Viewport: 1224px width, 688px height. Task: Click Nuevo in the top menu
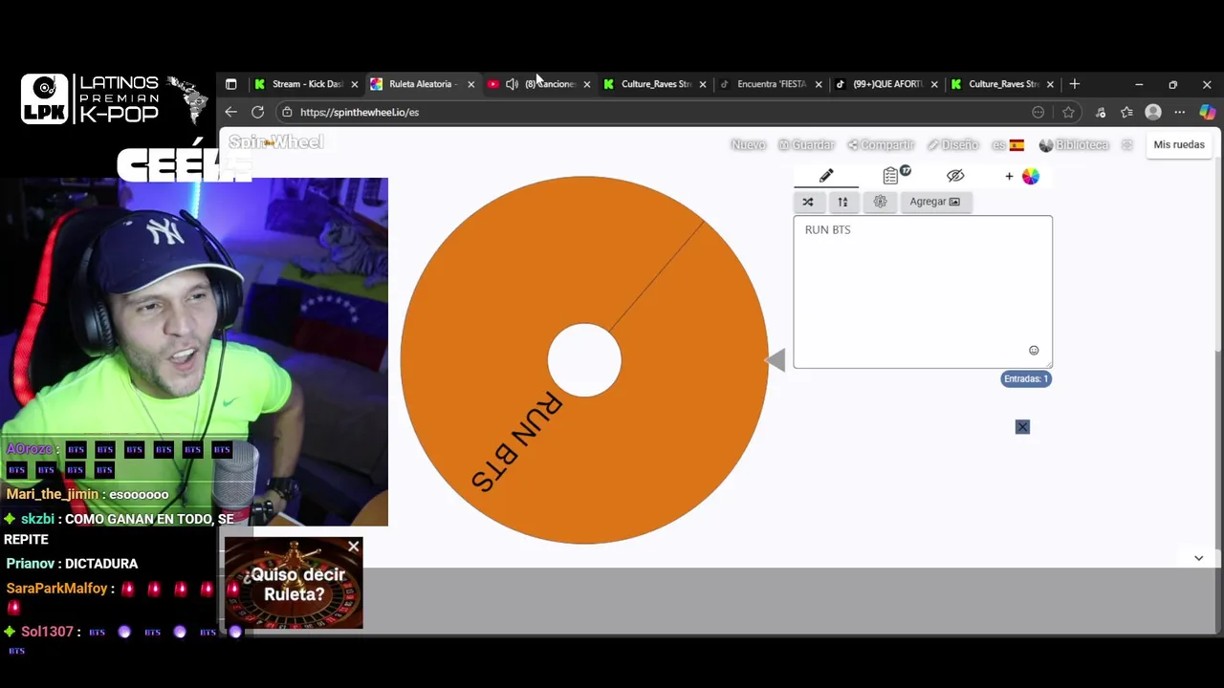click(x=748, y=144)
